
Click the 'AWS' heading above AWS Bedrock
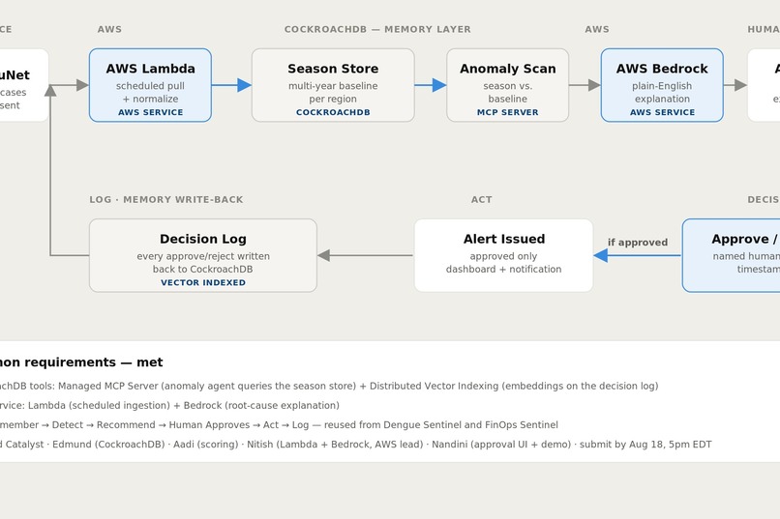[x=597, y=29]
